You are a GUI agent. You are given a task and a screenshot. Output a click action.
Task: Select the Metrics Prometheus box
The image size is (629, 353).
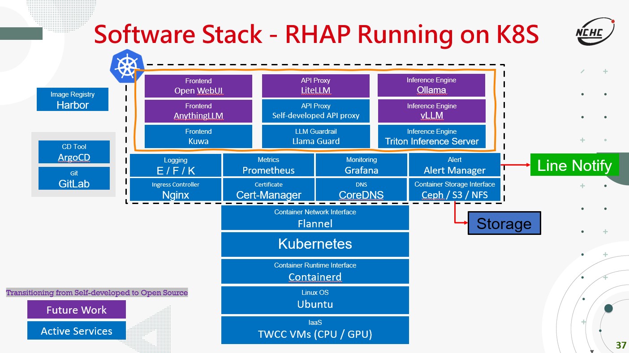268,165
